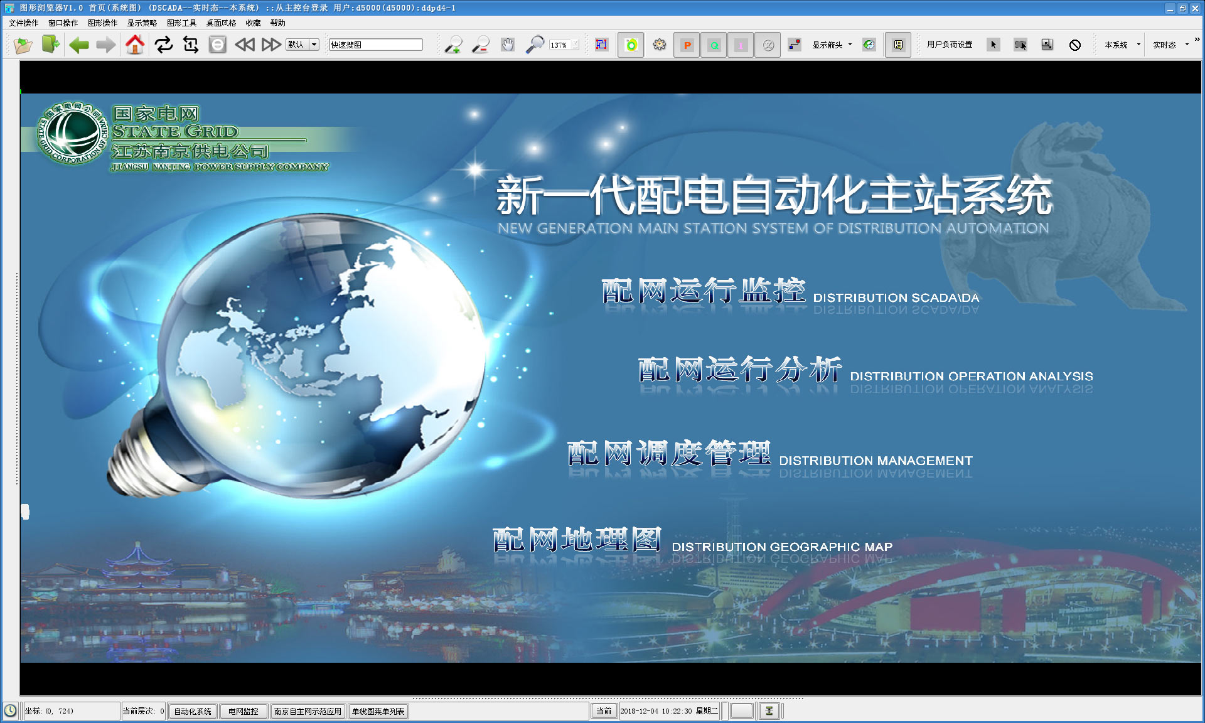Click the status bar align icon
The image size is (1205, 723).
(x=769, y=710)
